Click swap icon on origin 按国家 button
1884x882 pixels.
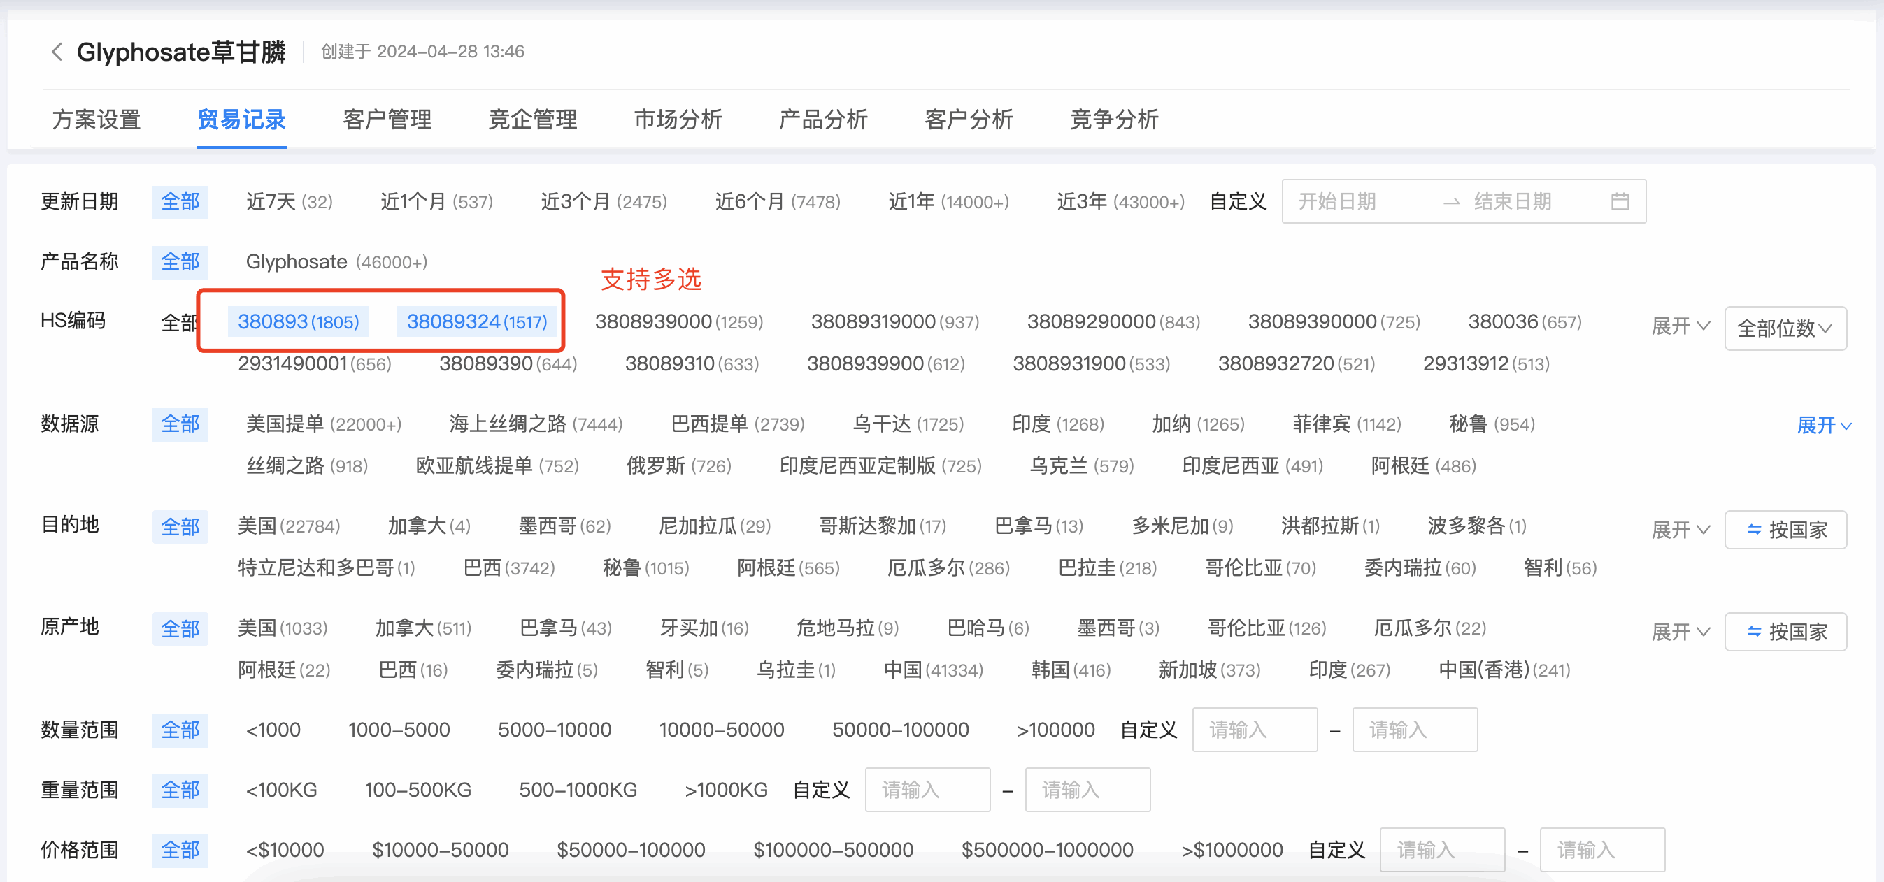tap(1753, 631)
